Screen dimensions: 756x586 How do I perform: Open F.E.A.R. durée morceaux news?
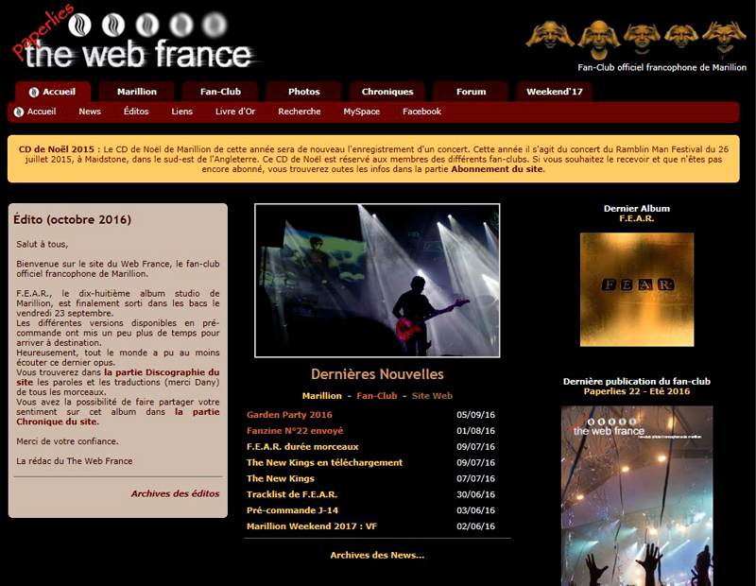(x=302, y=447)
